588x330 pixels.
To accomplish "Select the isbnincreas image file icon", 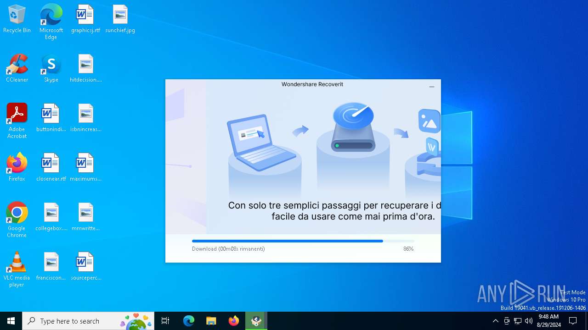I will tap(85, 118).
